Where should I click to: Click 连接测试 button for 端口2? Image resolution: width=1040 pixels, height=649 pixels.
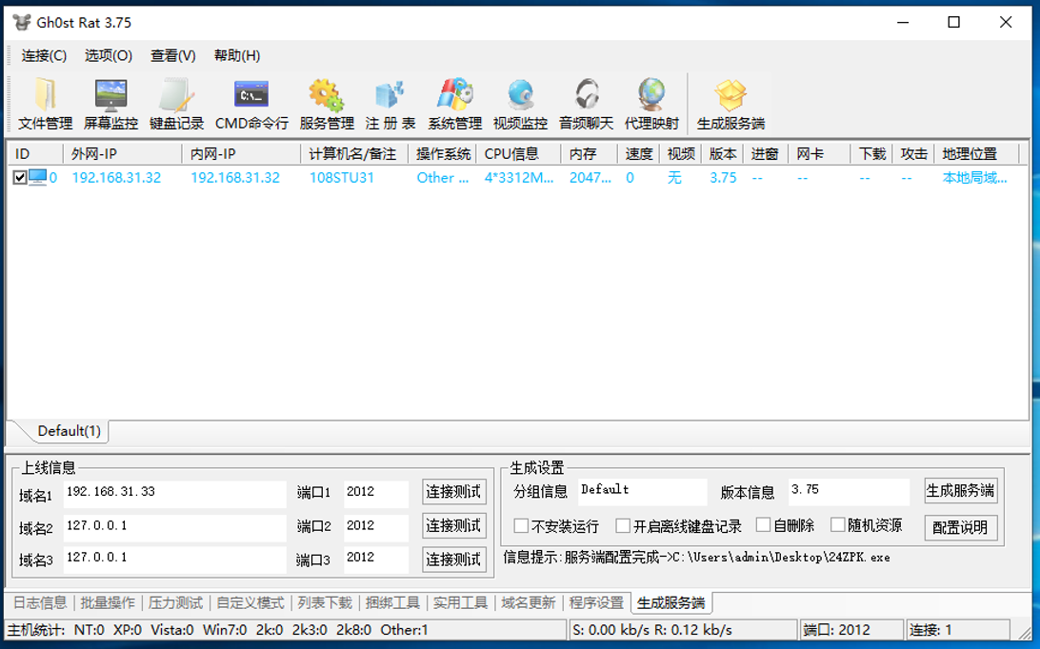coord(453,525)
